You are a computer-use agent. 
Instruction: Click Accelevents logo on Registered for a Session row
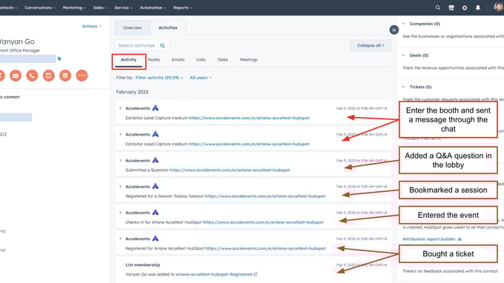coord(156,186)
